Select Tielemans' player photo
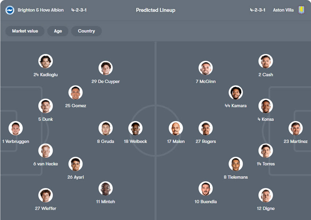The image size is (311, 220). pos(236,164)
